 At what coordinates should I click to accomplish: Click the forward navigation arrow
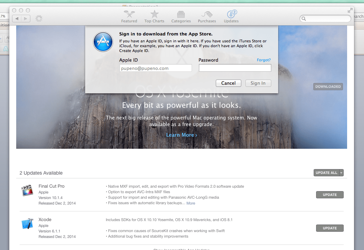[26, 19]
